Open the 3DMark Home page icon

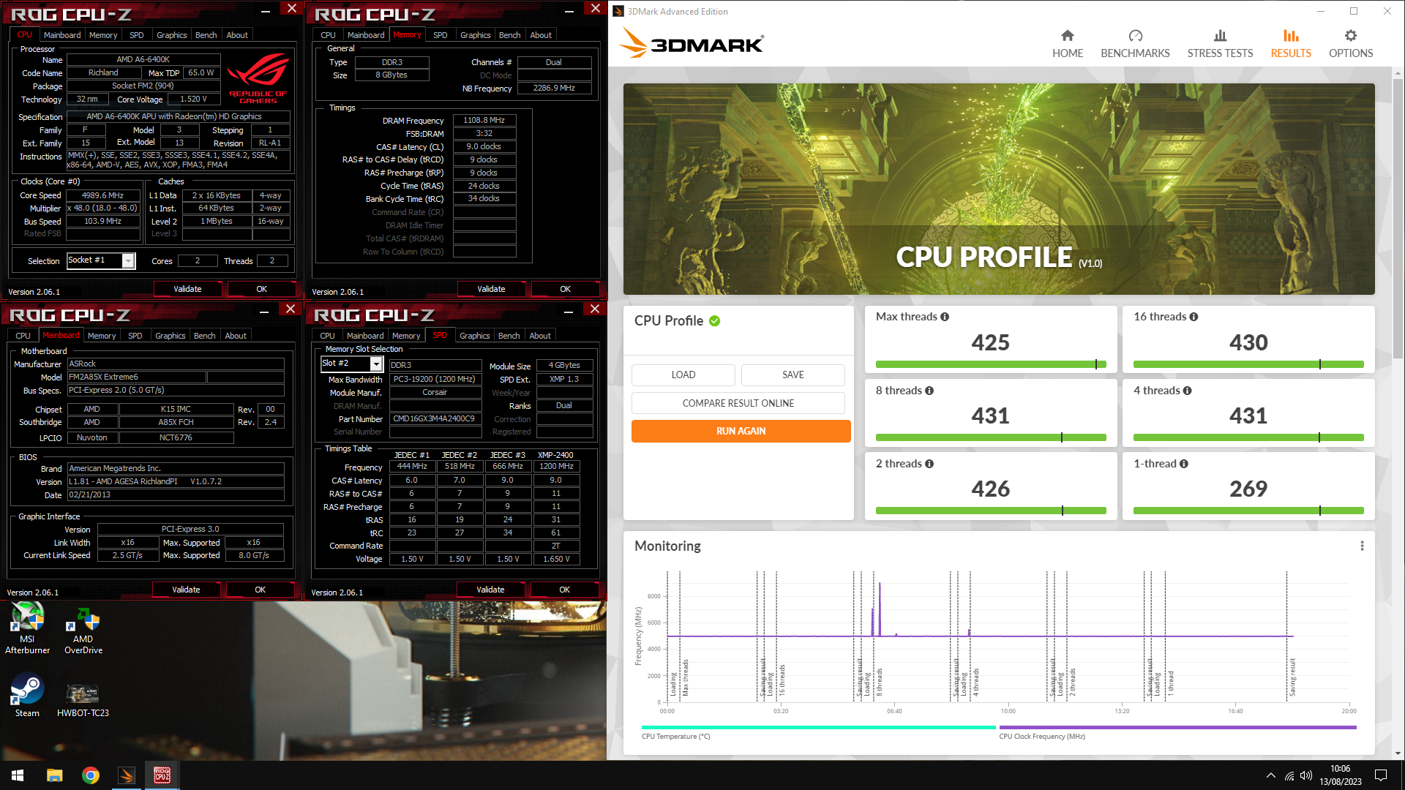point(1068,36)
